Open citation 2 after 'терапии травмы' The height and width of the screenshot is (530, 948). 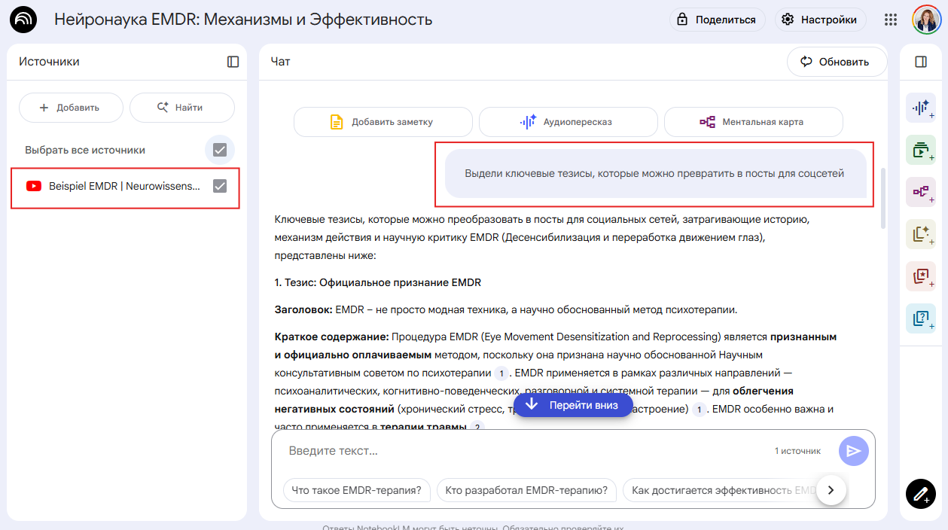(x=477, y=428)
